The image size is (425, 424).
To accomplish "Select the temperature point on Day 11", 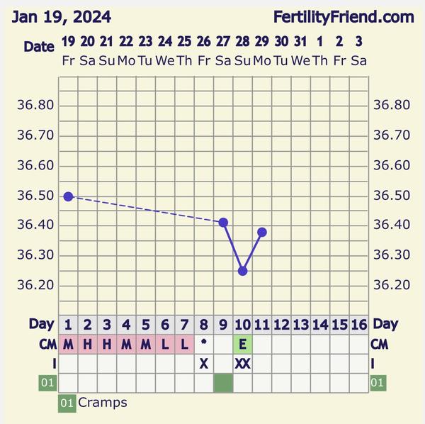I will 262,232.
